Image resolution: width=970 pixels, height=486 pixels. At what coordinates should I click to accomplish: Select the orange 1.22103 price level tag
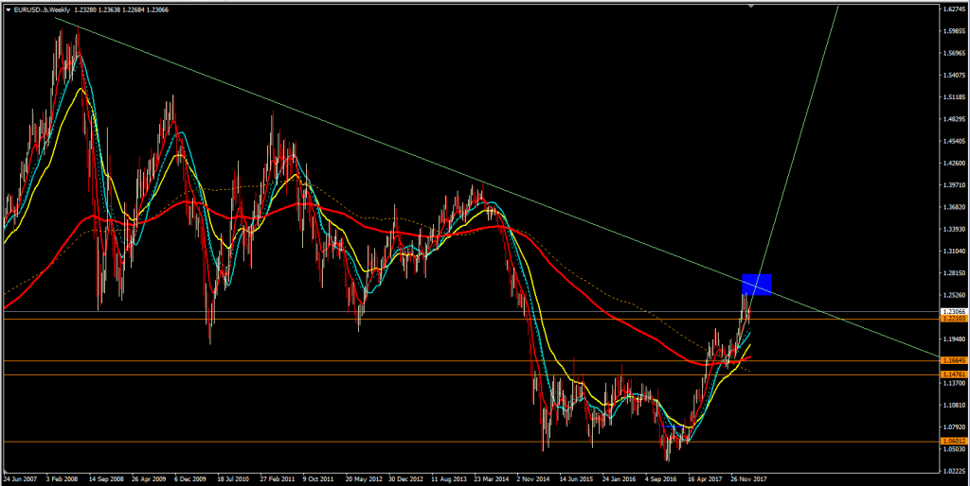(952, 320)
